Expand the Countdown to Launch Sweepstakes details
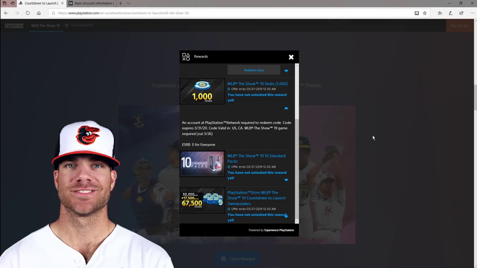The height and width of the screenshot is (268, 477). (x=286, y=216)
